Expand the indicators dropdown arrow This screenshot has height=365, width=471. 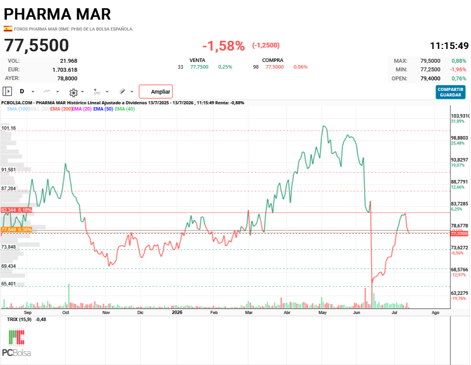[x=107, y=92]
